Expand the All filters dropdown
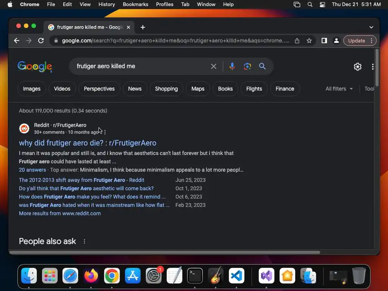 (x=339, y=89)
